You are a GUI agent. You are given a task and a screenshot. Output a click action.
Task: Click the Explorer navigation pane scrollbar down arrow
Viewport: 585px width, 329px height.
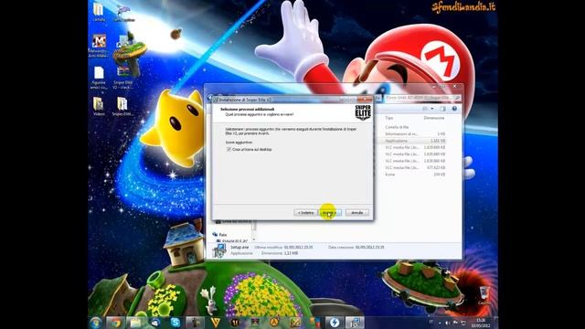point(254,239)
